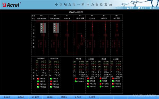The width and height of the screenshot is (159, 99).
Task: Click 母线计量 手车工作位 red indicator
Action: (x=76, y=79)
